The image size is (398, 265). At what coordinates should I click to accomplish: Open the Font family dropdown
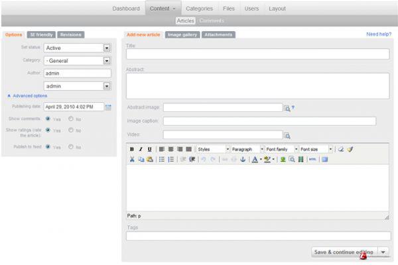coord(280,149)
